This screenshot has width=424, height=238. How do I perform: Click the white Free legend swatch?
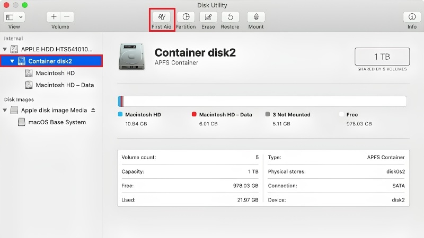tap(341, 114)
